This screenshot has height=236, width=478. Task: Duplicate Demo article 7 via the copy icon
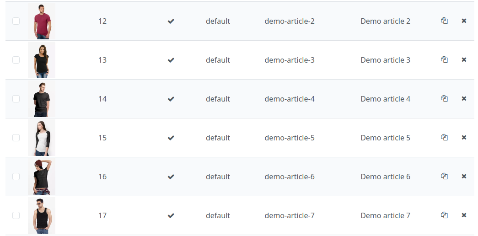[444, 215]
